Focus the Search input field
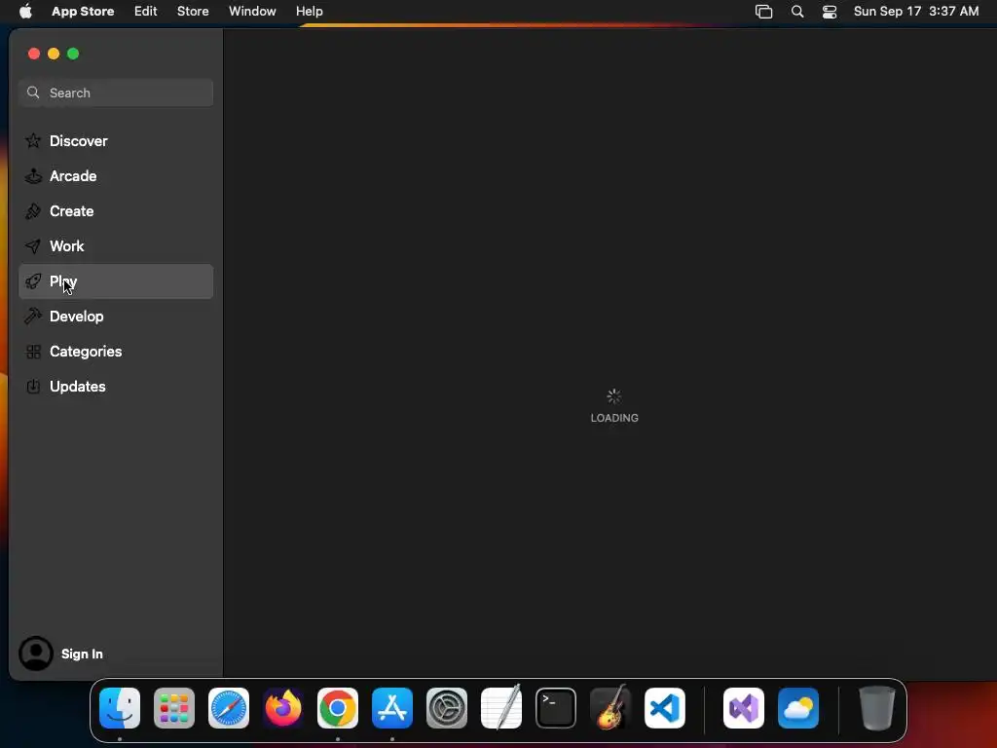Image resolution: width=997 pixels, height=748 pixels. tap(116, 93)
